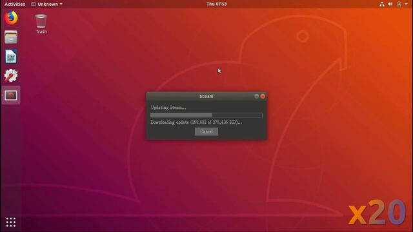Launch the Files manager dock icon
The width and height of the screenshot is (413, 232).
click(x=11, y=37)
